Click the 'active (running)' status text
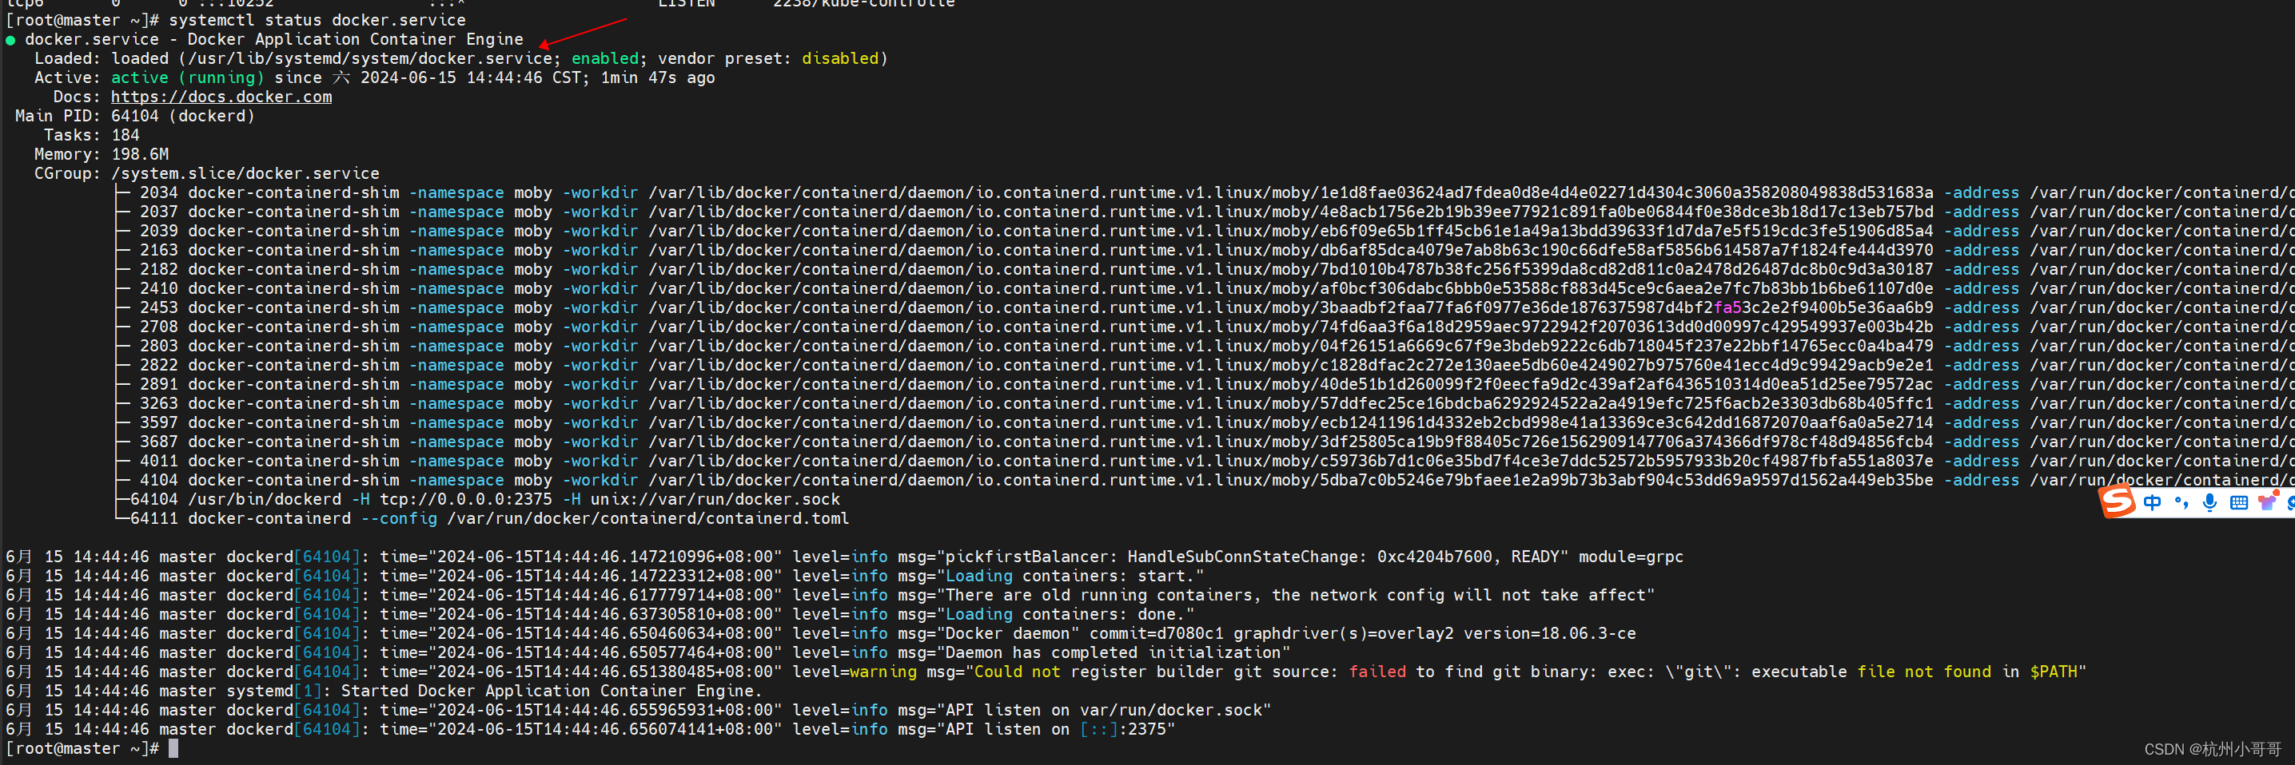The image size is (2295, 765). click(188, 77)
